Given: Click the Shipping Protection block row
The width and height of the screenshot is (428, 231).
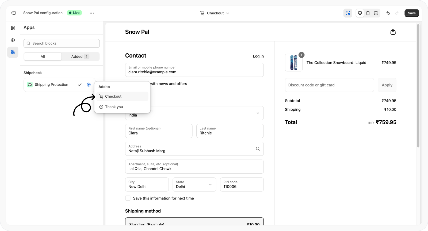Looking at the screenshot, I should pyautogui.click(x=59, y=85).
